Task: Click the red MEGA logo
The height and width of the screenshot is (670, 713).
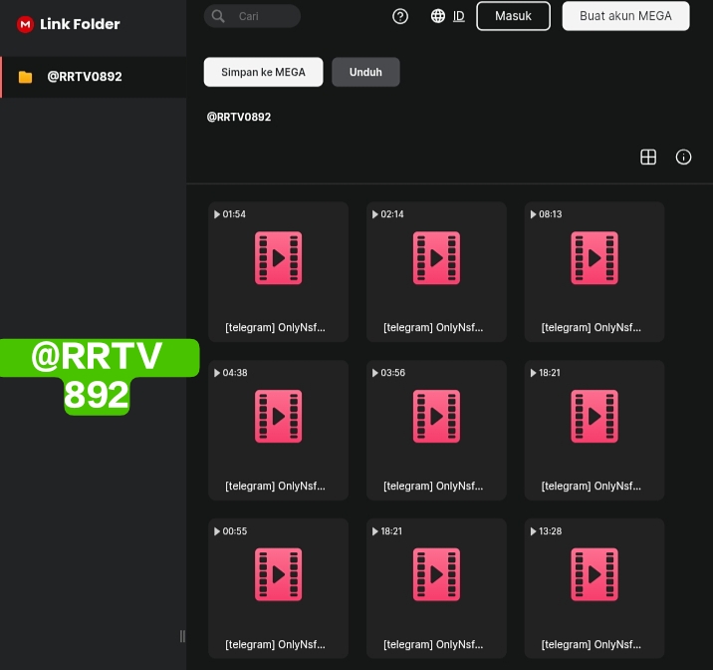Action: [x=25, y=24]
